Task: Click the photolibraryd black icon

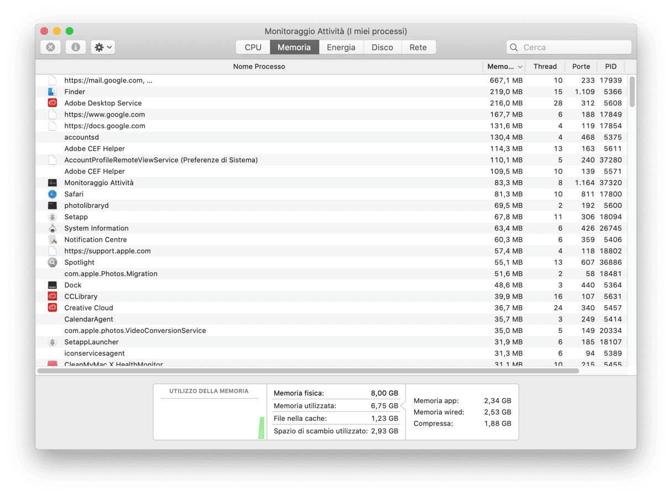Action: (53, 206)
